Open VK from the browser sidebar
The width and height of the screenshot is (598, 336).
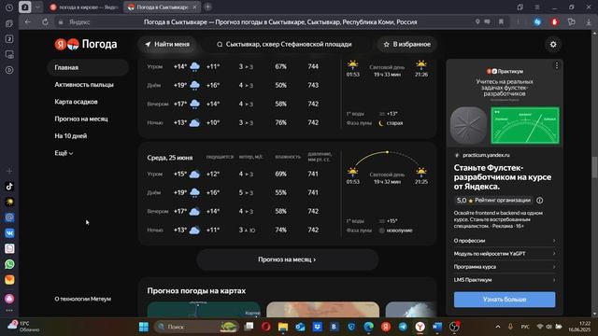click(9, 232)
